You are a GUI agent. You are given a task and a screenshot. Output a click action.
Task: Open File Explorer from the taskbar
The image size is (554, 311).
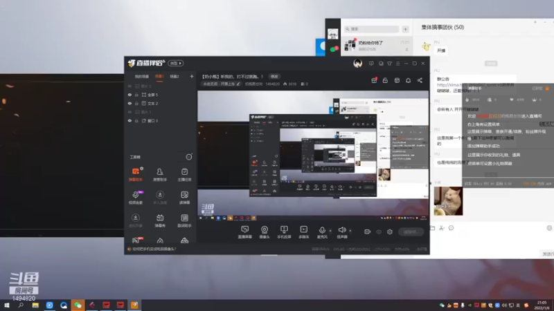point(35,305)
